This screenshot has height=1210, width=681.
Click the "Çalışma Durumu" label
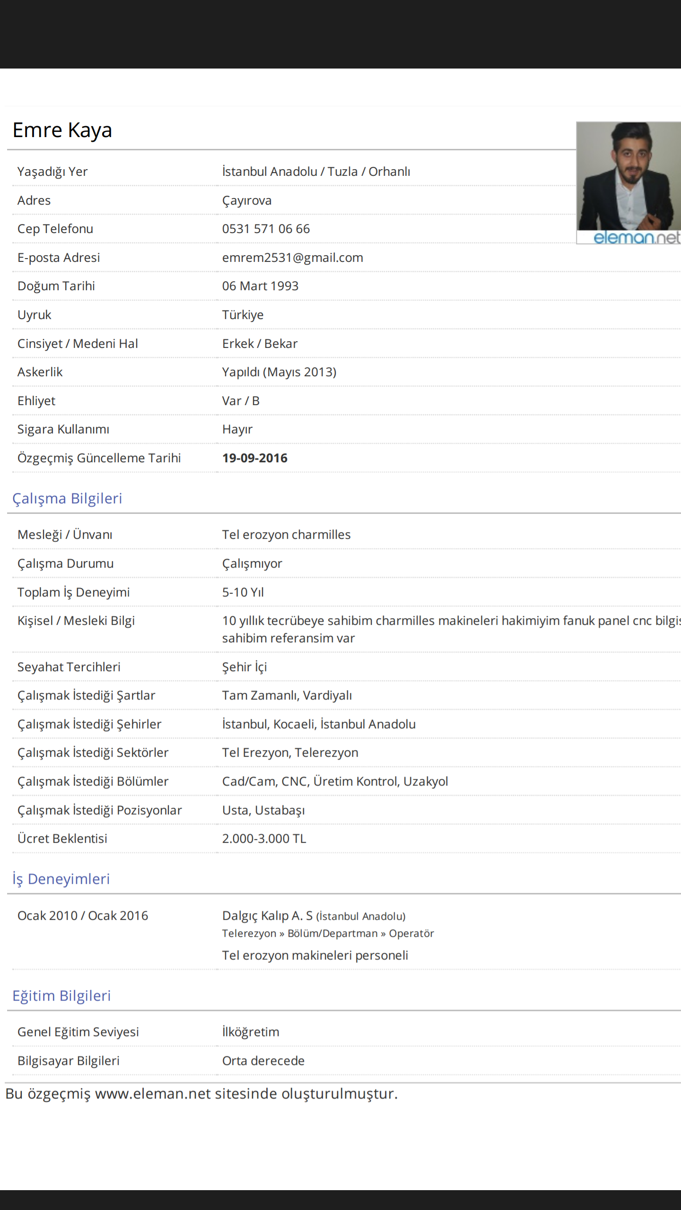(66, 563)
